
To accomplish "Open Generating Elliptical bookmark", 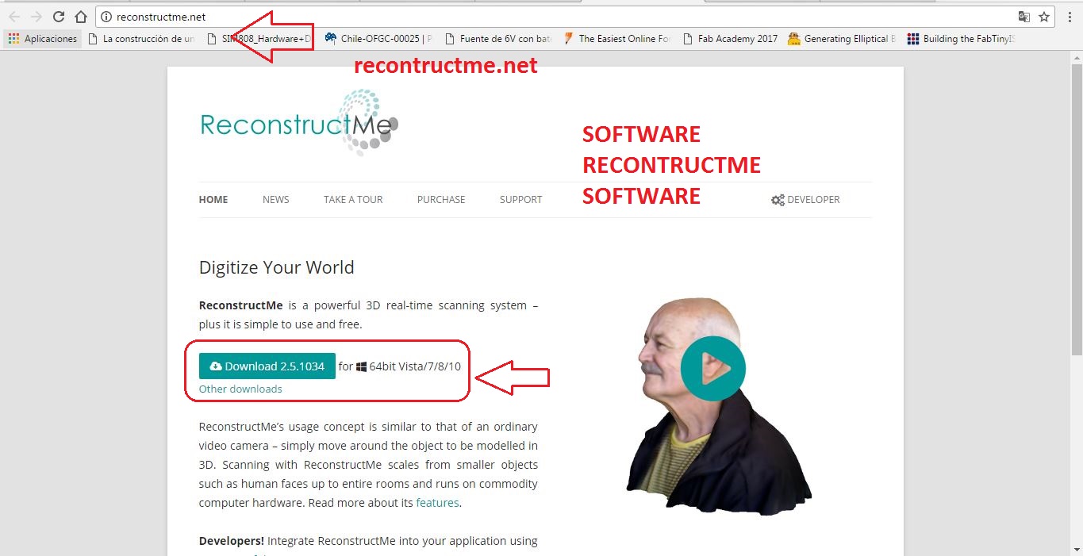I will click(x=843, y=39).
